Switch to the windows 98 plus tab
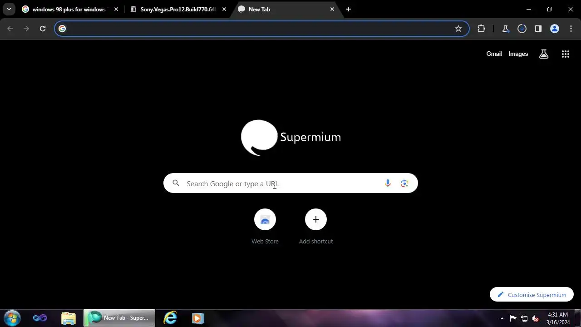This screenshot has height=327, width=581. click(70, 9)
